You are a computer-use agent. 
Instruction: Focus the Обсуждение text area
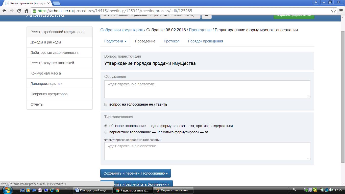pos(207,89)
